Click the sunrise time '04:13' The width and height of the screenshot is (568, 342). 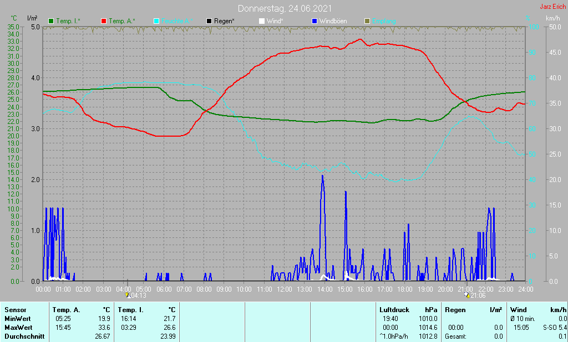tap(138, 296)
